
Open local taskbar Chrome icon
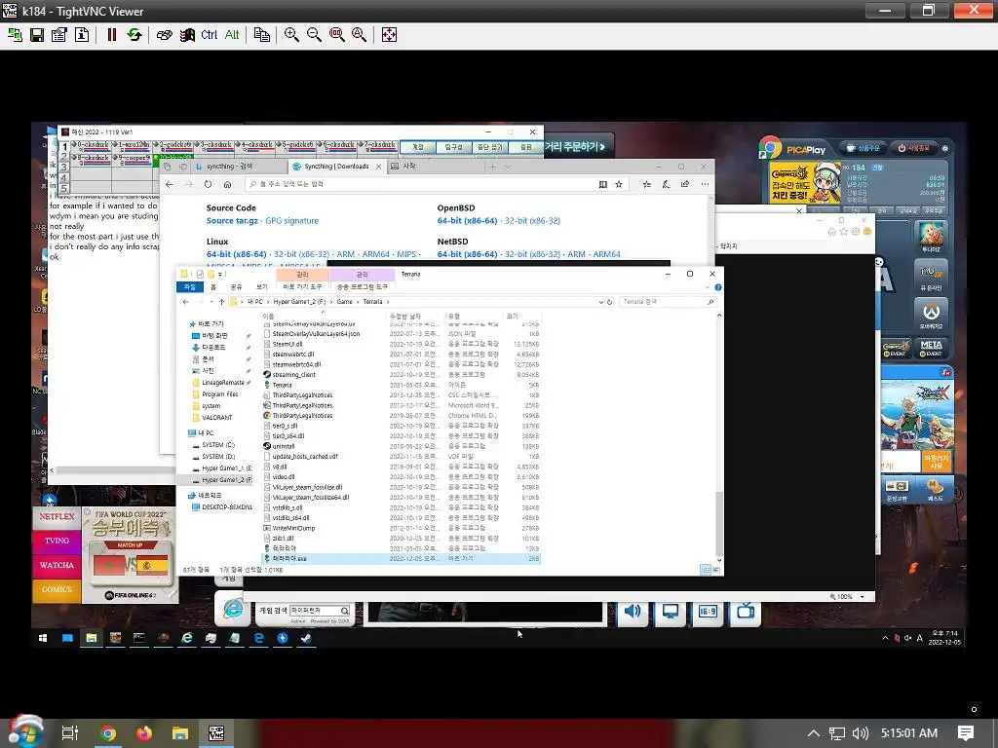pyautogui.click(x=108, y=733)
